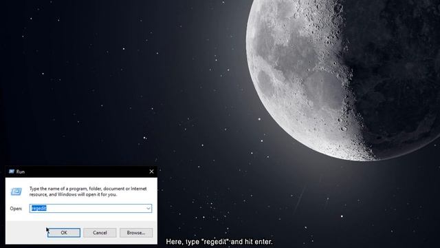Click the Run icon in title bar
This screenshot has height=248, width=440.
[12, 172]
